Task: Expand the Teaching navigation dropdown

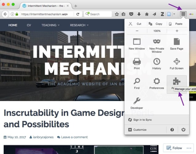Action: pyautogui.click(x=51, y=25)
